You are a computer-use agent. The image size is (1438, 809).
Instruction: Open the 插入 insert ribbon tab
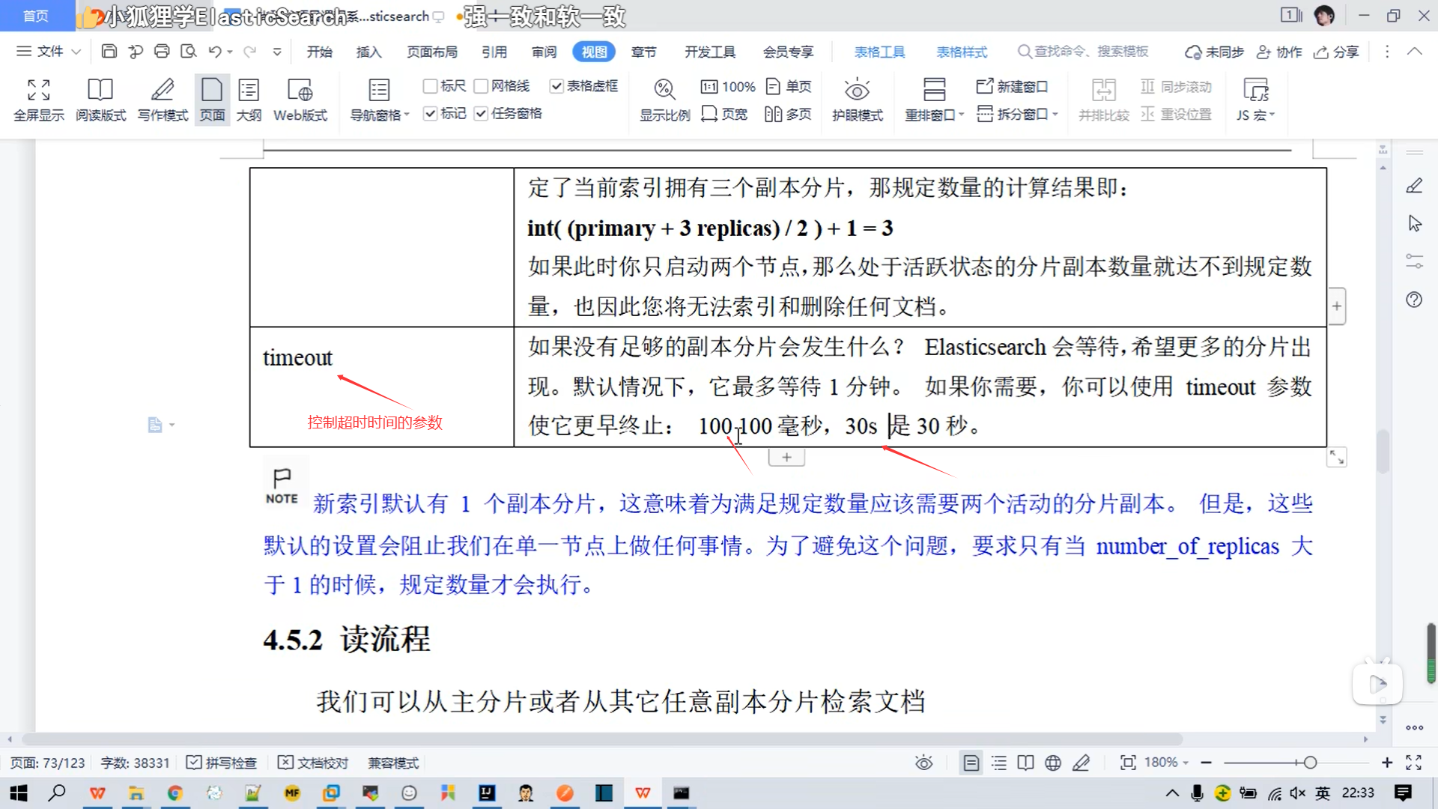click(368, 52)
